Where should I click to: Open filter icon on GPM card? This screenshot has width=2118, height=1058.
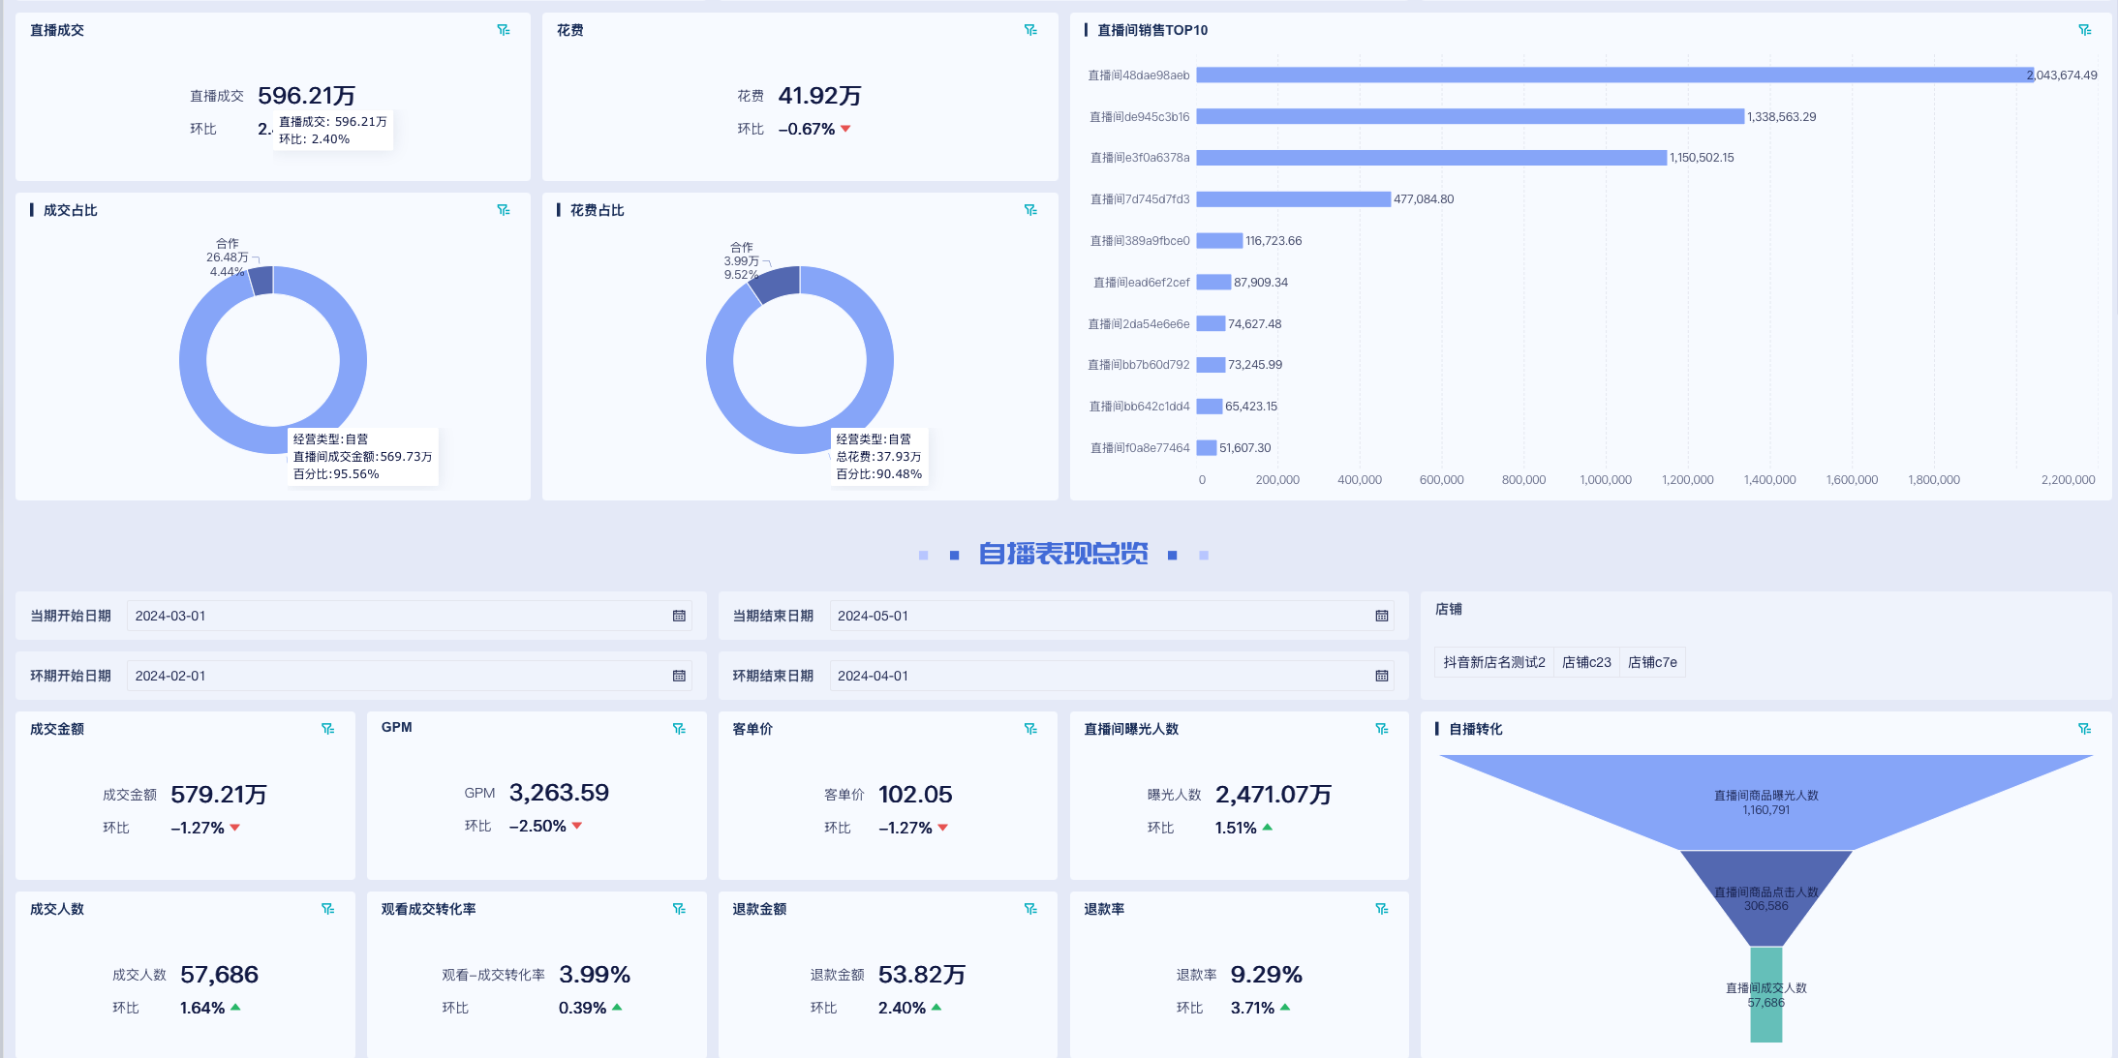(679, 729)
